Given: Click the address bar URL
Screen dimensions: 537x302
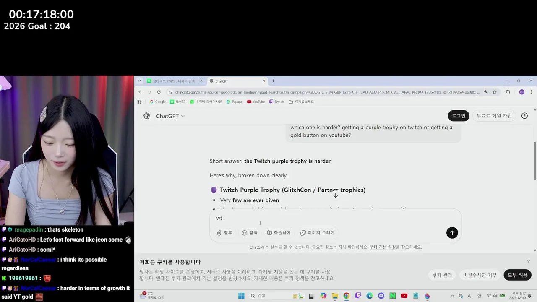Looking at the screenshot, I should (x=327, y=92).
